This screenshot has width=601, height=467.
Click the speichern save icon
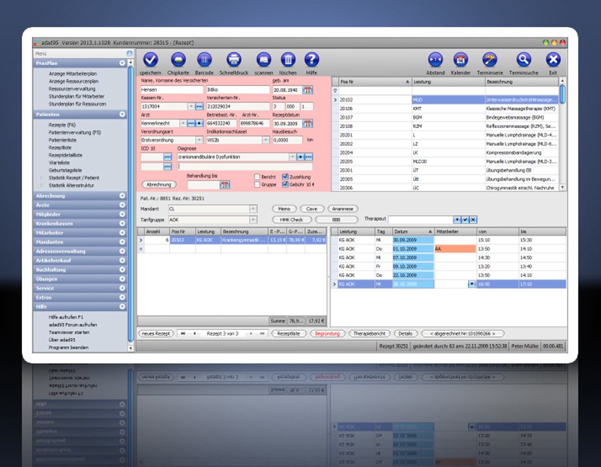pyautogui.click(x=152, y=60)
